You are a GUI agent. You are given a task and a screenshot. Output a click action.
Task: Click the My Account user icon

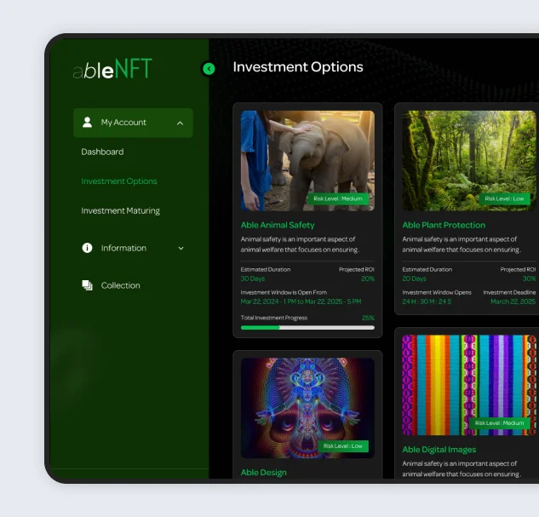(87, 123)
